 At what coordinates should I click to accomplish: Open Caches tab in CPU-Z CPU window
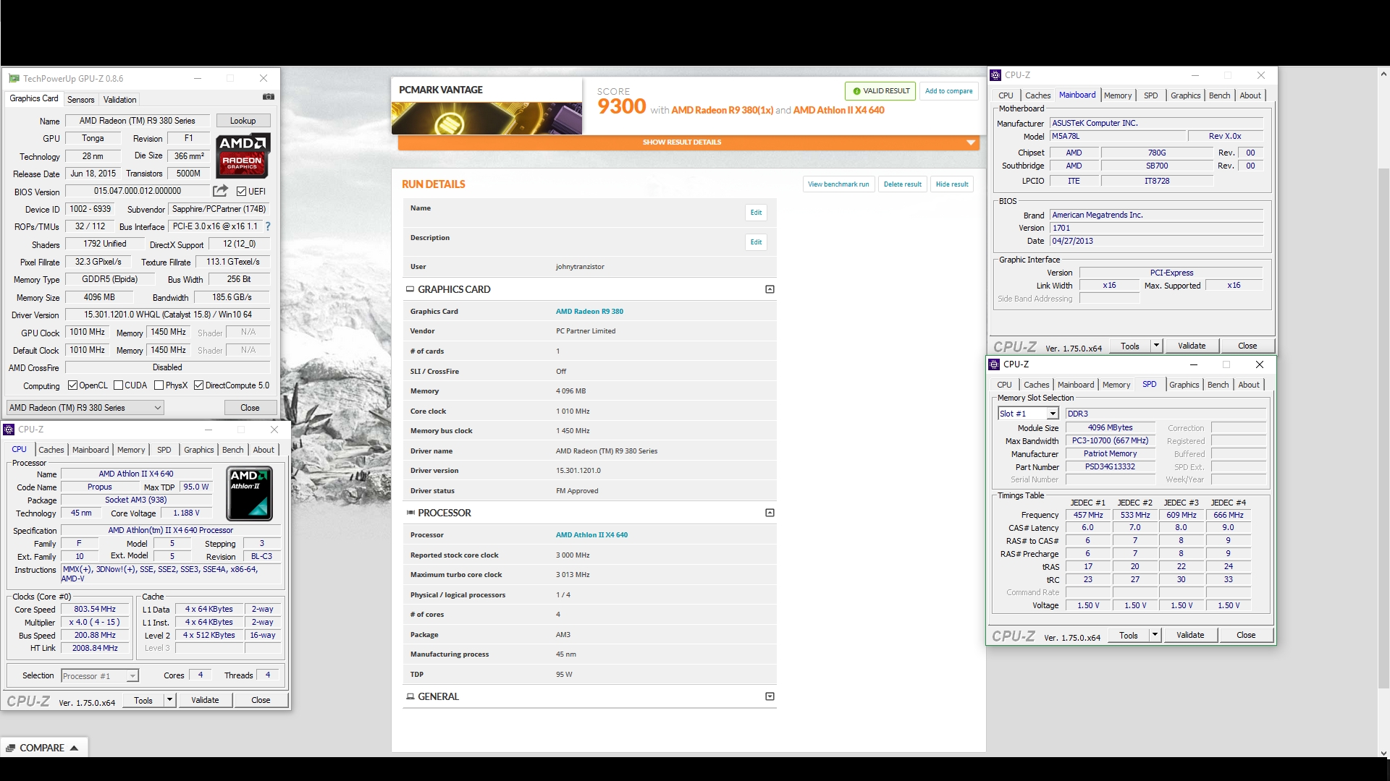(51, 450)
